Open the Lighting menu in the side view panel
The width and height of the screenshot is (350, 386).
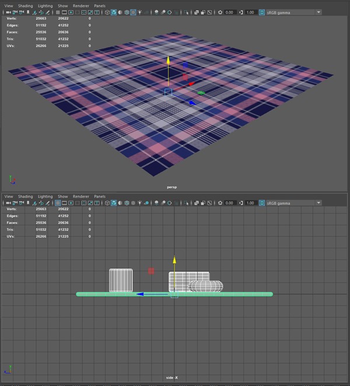point(45,197)
